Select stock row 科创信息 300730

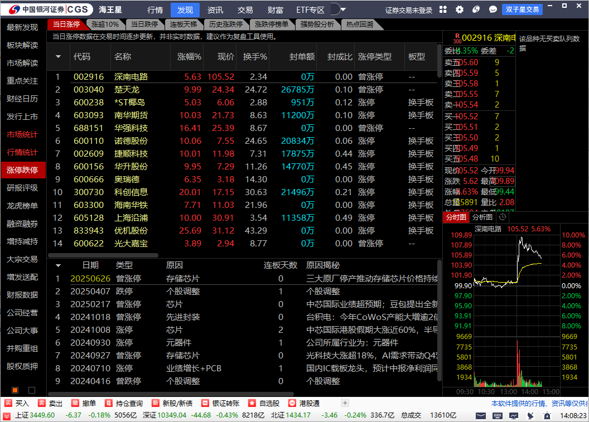pos(242,192)
